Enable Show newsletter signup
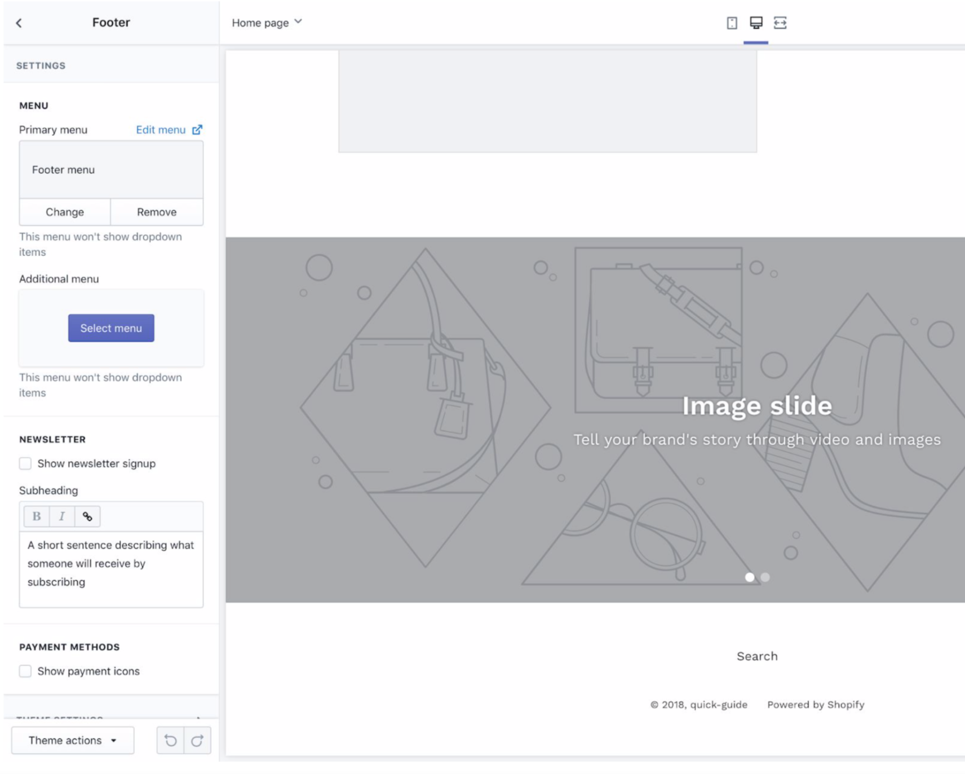The image size is (965, 774). 25,463
